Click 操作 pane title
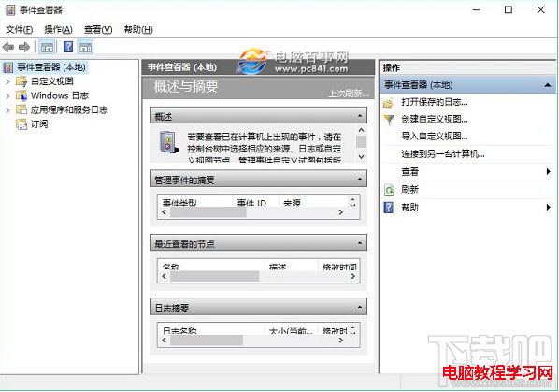Image resolution: width=559 pixels, height=392 pixels. coord(392,67)
